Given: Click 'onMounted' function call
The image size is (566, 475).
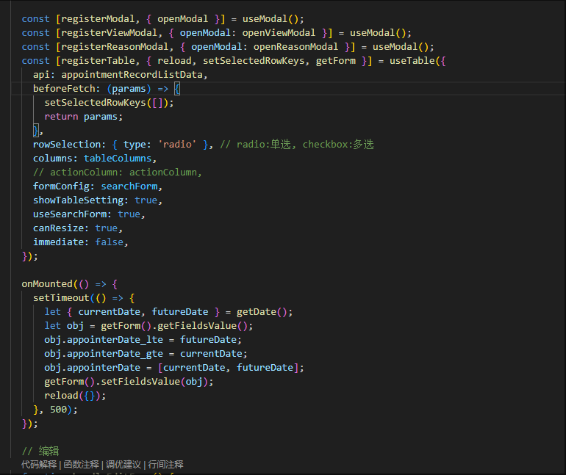Looking at the screenshot, I should [47, 284].
